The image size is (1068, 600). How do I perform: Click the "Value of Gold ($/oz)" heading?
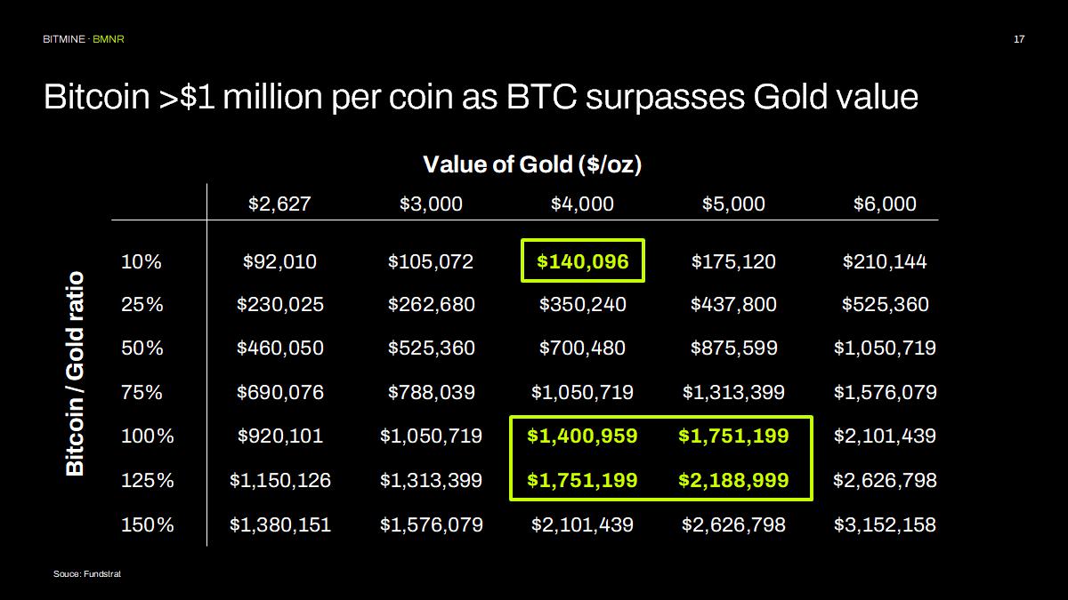532,164
